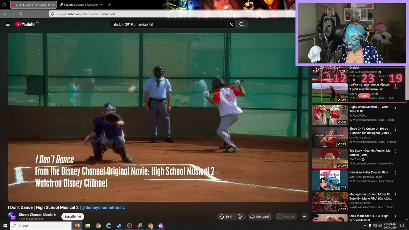The width and height of the screenshot is (409, 230).
Task: Open Steam from the taskbar
Action: [119, 226]
